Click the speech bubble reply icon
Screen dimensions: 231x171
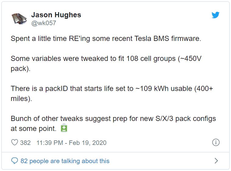click(x=15, y=161)
